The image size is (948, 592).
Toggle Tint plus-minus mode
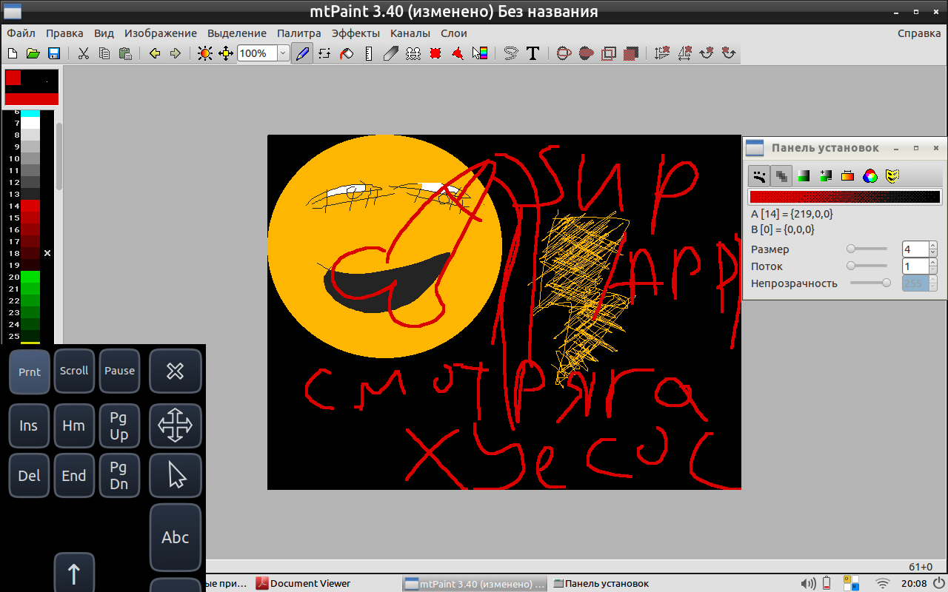(826, 176)
